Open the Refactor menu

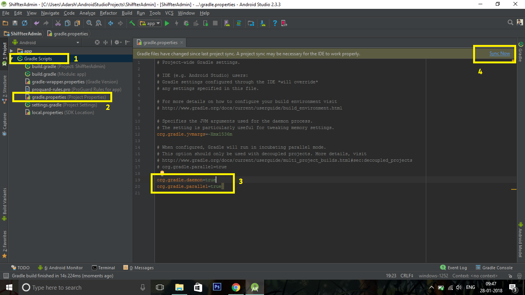108,13
